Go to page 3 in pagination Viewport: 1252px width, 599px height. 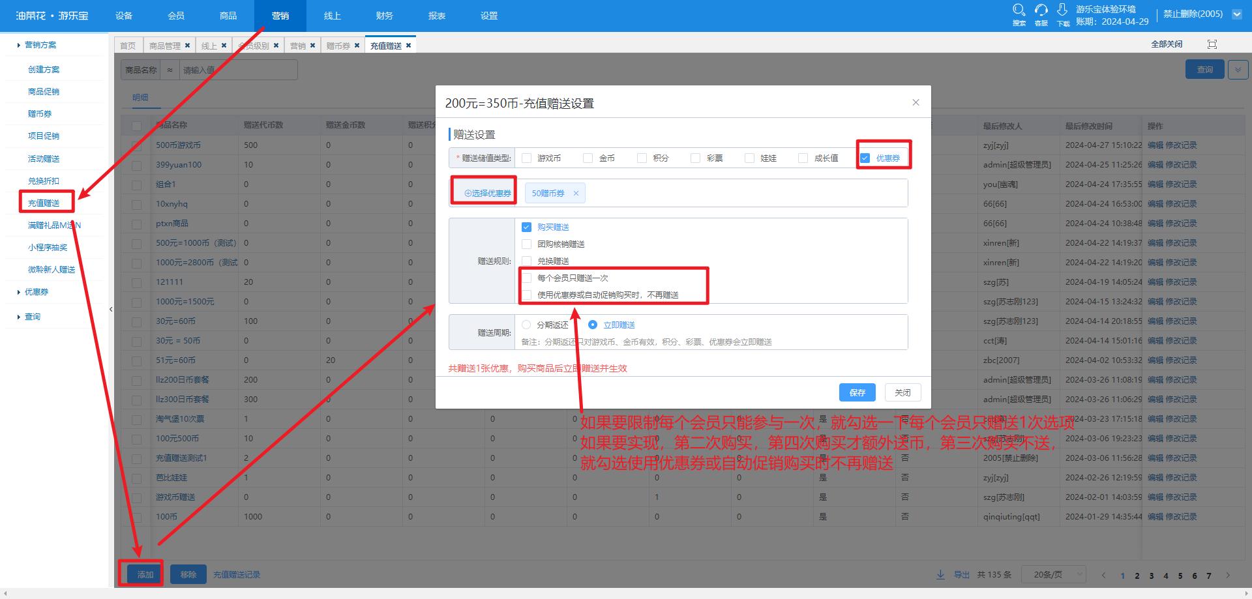[1152, 576]
